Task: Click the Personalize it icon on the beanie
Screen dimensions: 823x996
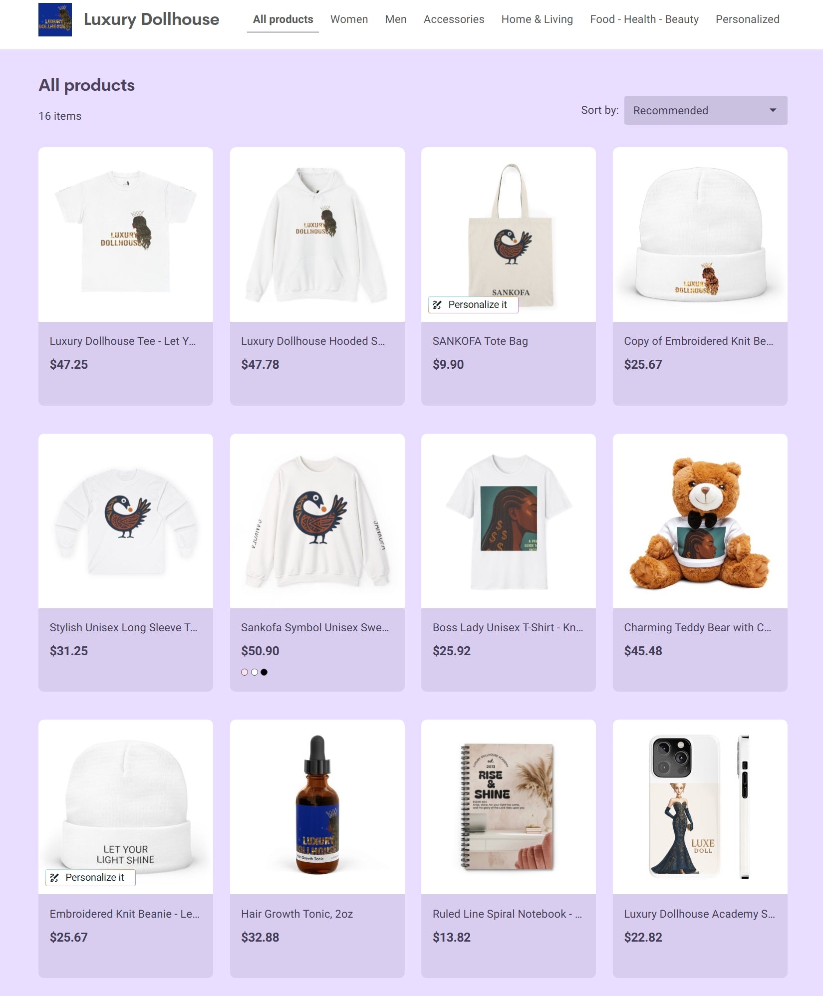Action: 54,878
